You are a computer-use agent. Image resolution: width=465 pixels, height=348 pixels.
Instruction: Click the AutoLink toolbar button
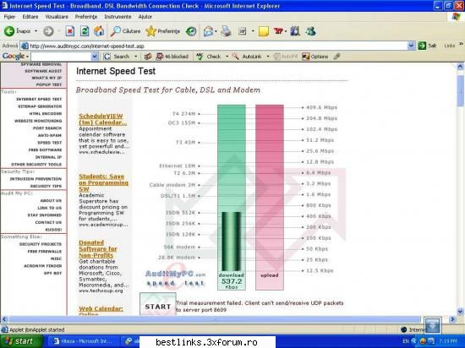pos(247,57)
